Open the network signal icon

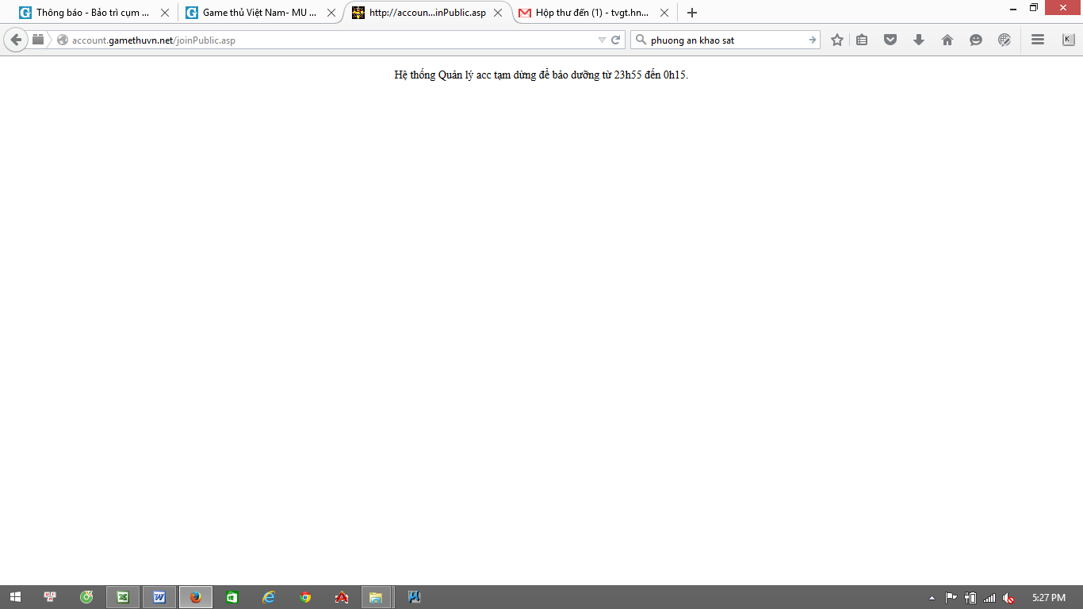[x=989, y=597]
